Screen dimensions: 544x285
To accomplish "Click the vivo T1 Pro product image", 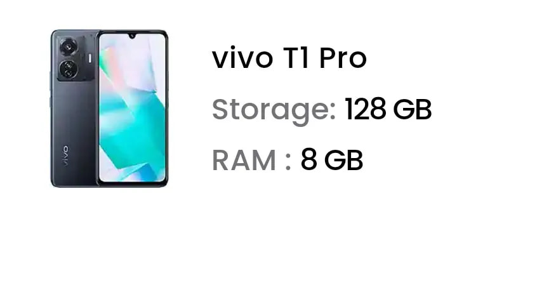I will click(x=109, y=109).
